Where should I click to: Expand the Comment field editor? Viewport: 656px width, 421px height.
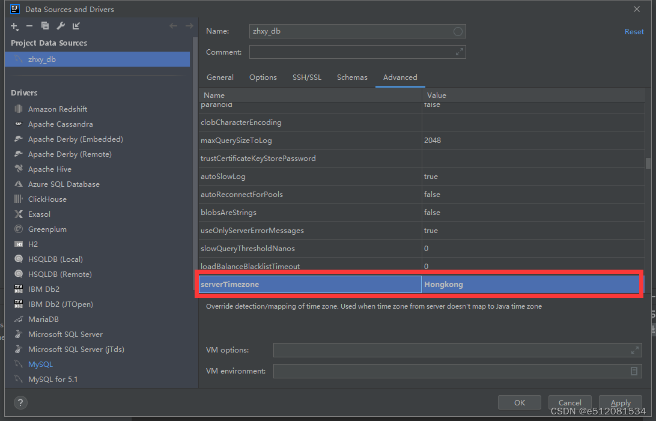(460, 52)
